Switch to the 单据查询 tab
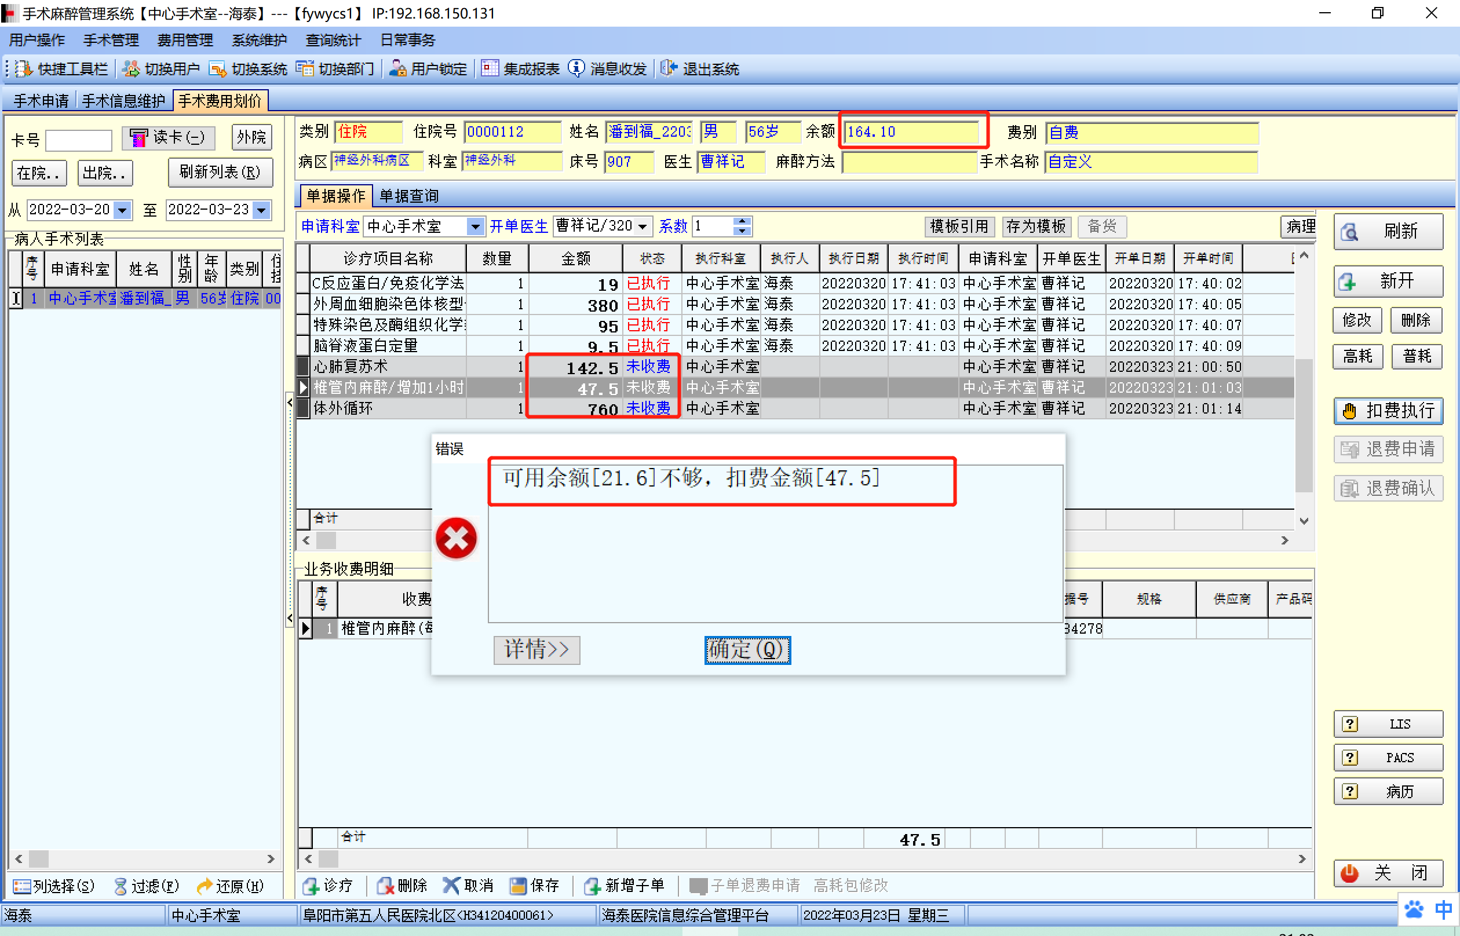The width and height of the screenshot is (1460, 936). [x=408, y=196]
